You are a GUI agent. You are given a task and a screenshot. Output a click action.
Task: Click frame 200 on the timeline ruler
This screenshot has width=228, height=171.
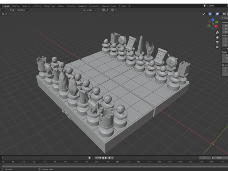(x=180, y=161)
